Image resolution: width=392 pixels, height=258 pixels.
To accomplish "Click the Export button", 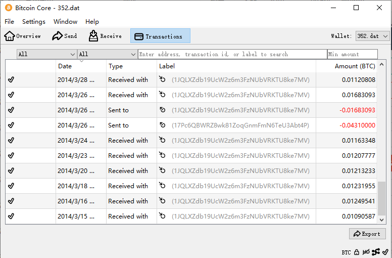I will coord(367,234).
